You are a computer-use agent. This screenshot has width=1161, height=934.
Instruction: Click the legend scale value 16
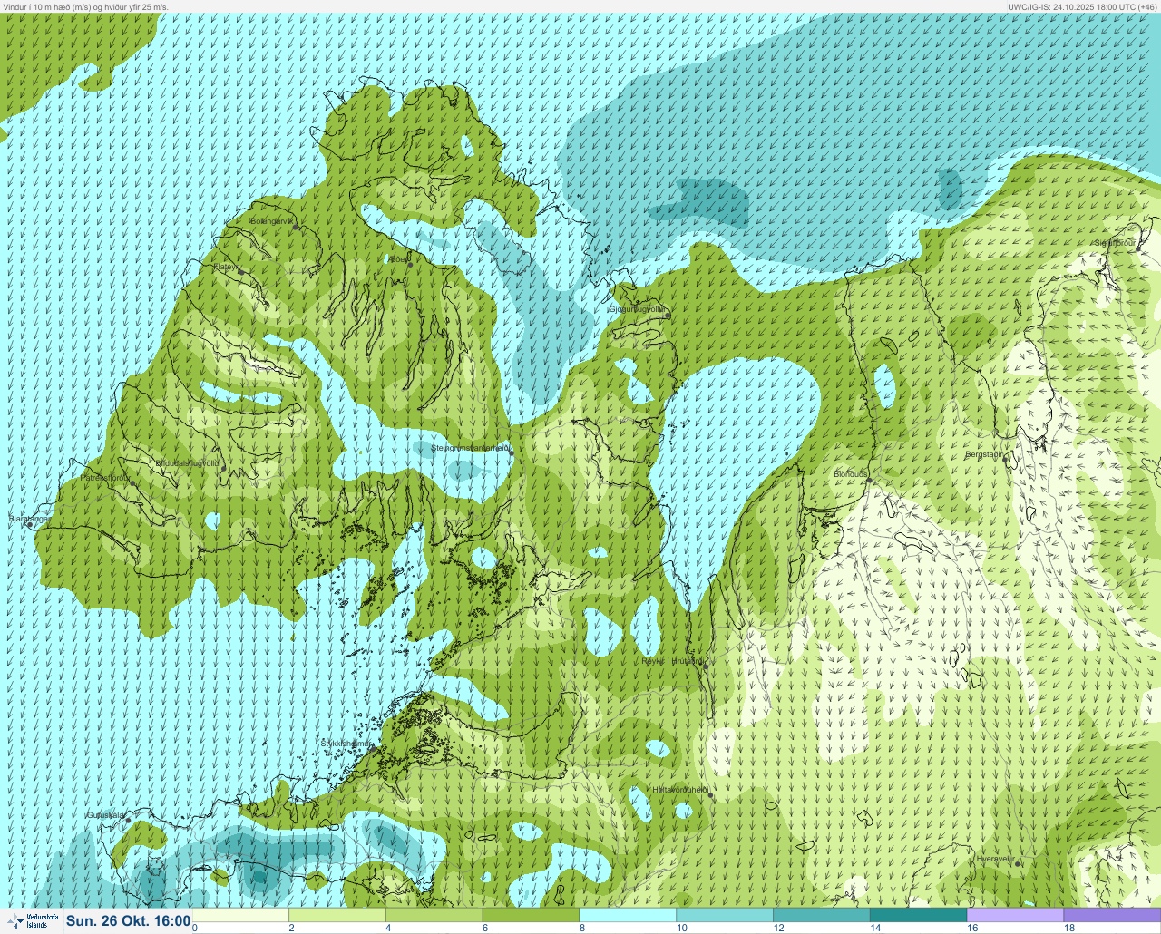[971, 928]
